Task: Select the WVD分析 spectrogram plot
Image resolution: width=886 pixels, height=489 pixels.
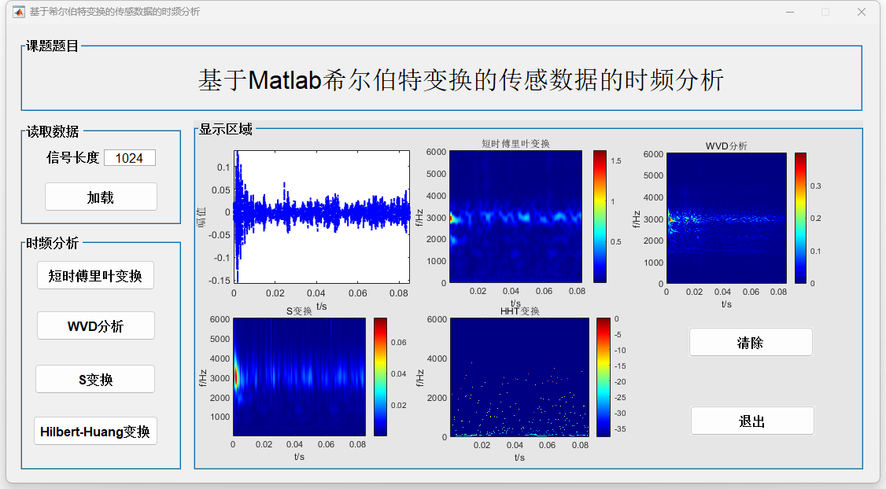Action: pos(726,218)
